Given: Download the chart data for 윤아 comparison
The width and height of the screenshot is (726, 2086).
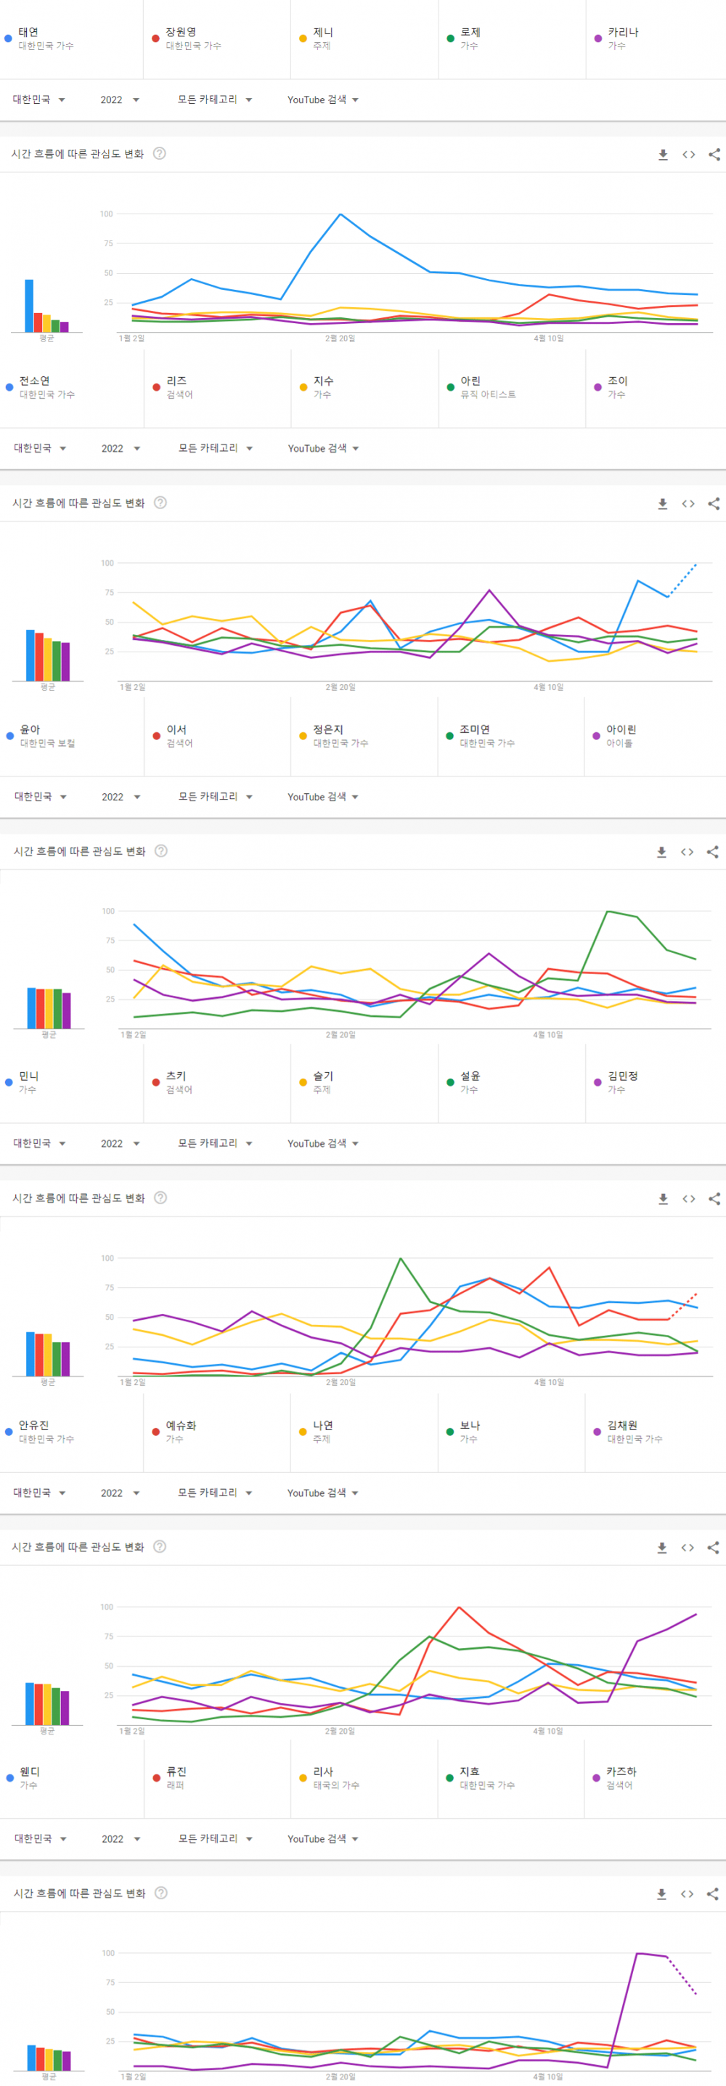Looking at the screenshot, I should pos(661,852).
